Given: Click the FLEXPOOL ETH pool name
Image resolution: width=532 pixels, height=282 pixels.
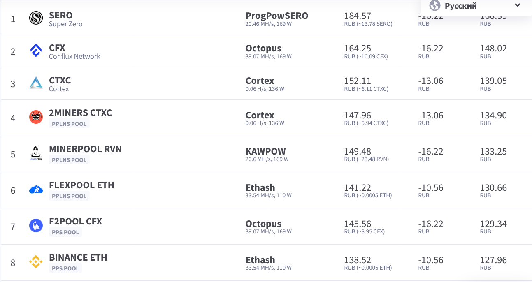Looking at the screenshot, I should (81, 185).
